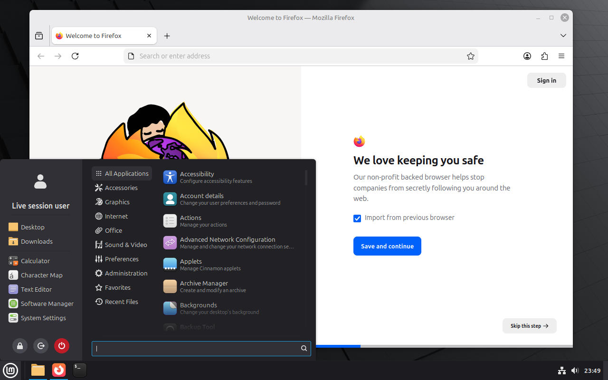This screenshot has height=380, width=608.
Task: Launch Calculator from favorites
Action: [x=29, y=261]
